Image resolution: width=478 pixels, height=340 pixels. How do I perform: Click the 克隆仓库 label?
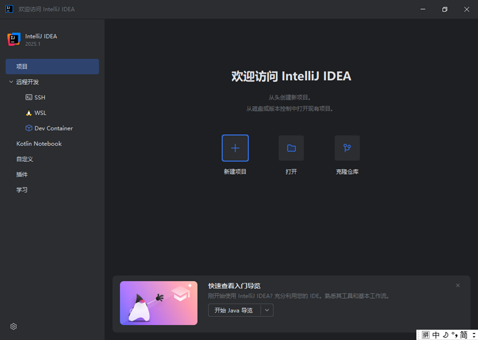(347, 172)
